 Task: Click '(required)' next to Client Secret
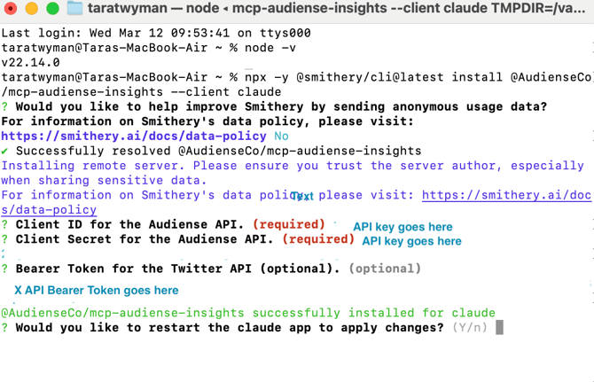318,239
